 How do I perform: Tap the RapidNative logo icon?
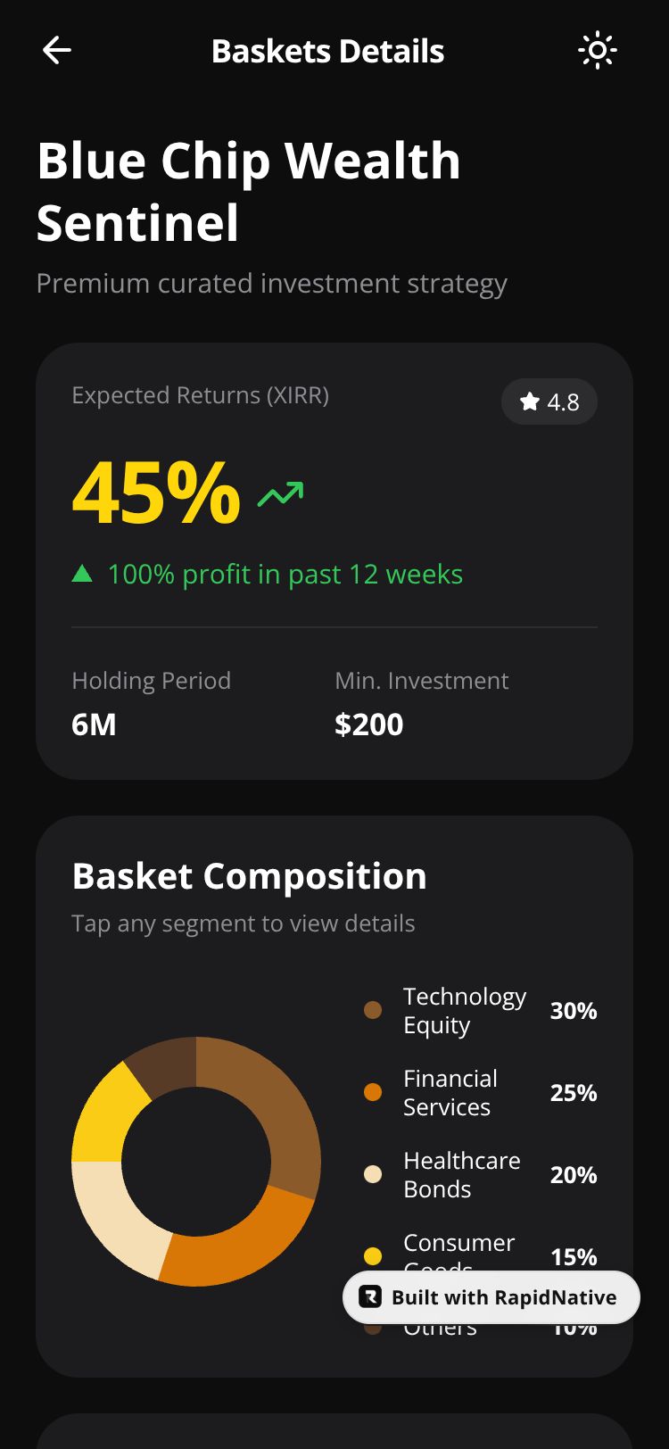click(370, 1296)
